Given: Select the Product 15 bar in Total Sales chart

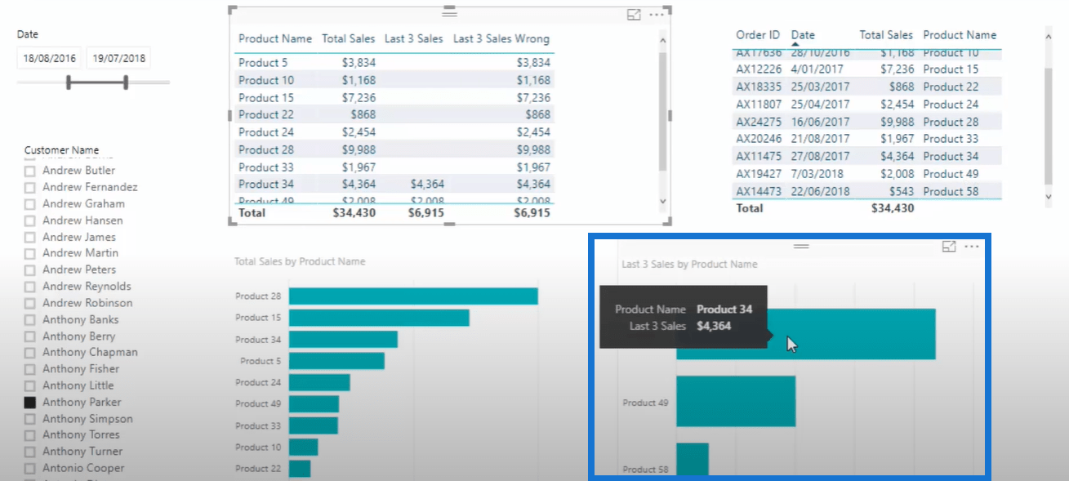Looking at the screenshot, I should click(x=379, y=318).
